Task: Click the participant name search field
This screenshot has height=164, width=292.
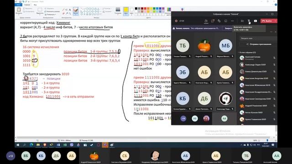Action: [258, 38]
